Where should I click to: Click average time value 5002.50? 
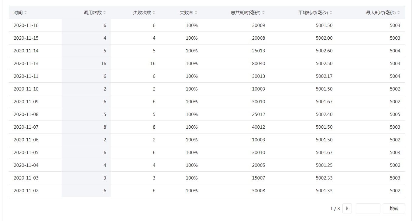pyautogui.click(x=324, y=64)
